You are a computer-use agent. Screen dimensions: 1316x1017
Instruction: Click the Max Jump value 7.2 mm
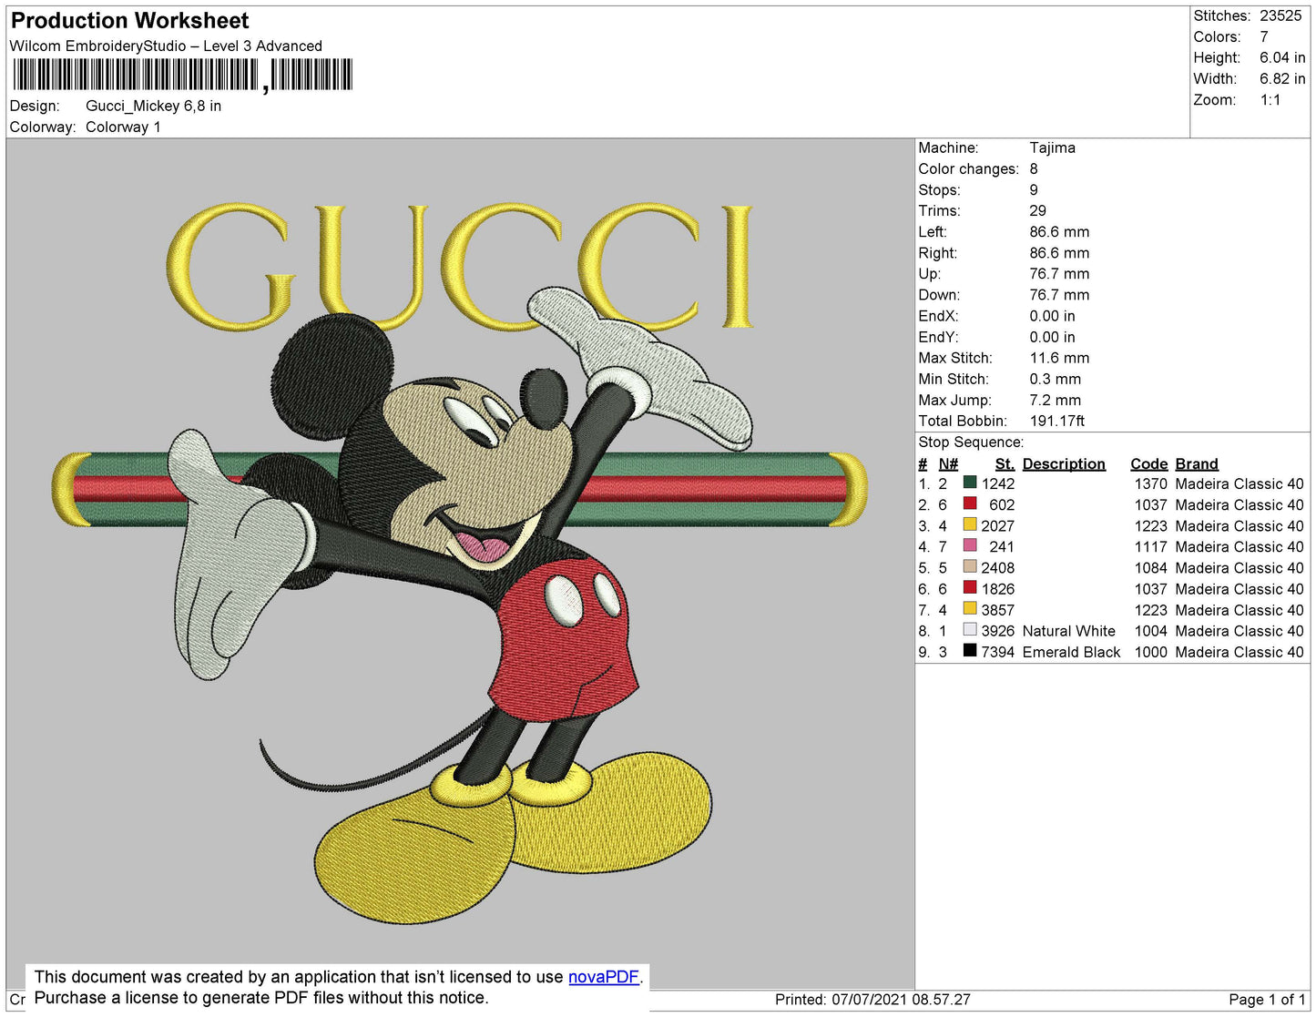tap(1055, 400)
